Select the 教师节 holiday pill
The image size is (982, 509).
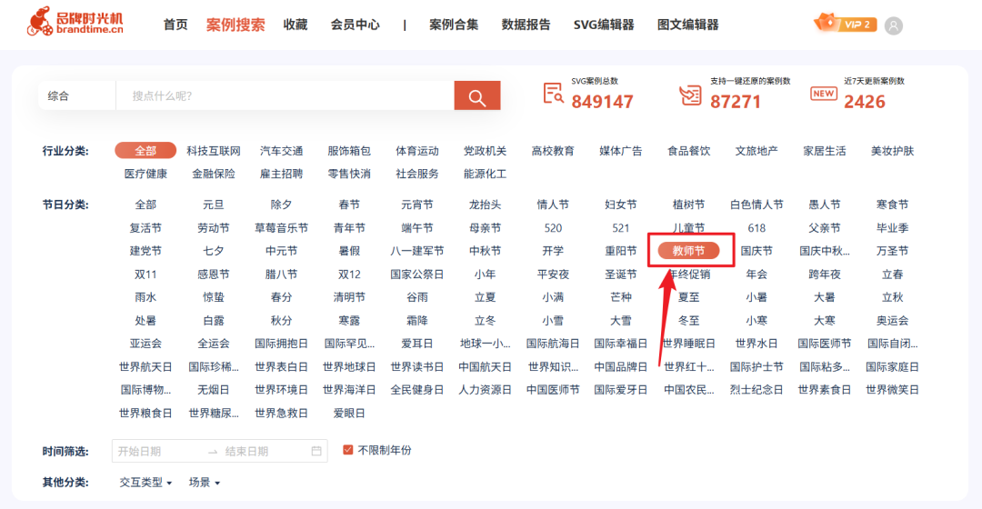pyautogui.click(x=689, y=251)
